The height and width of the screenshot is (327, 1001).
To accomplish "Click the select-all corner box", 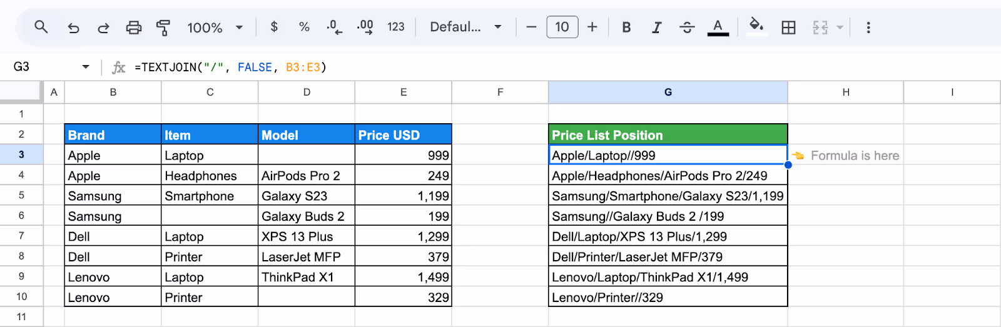I will click(x=21, y=92).
